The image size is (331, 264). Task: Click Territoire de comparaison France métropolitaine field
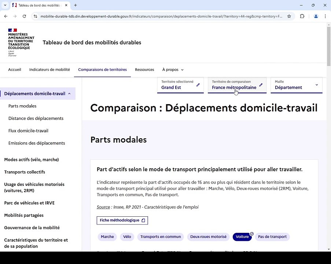coord(237,85)
